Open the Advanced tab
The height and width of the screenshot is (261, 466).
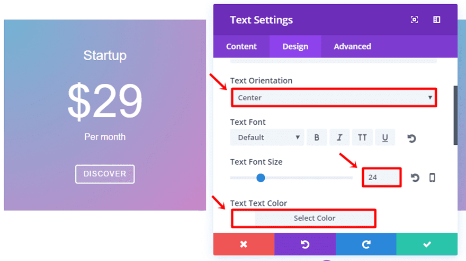point(352,46)
